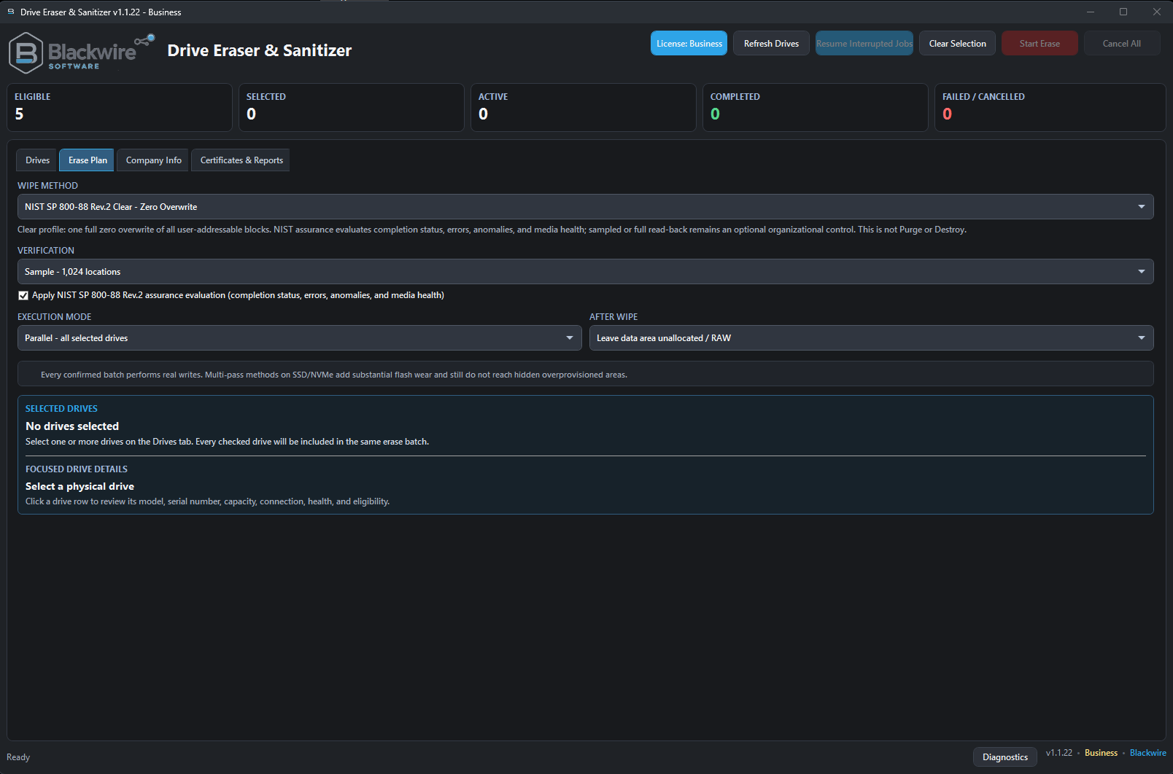Click the Selected Drives section label

pos(61,409)
